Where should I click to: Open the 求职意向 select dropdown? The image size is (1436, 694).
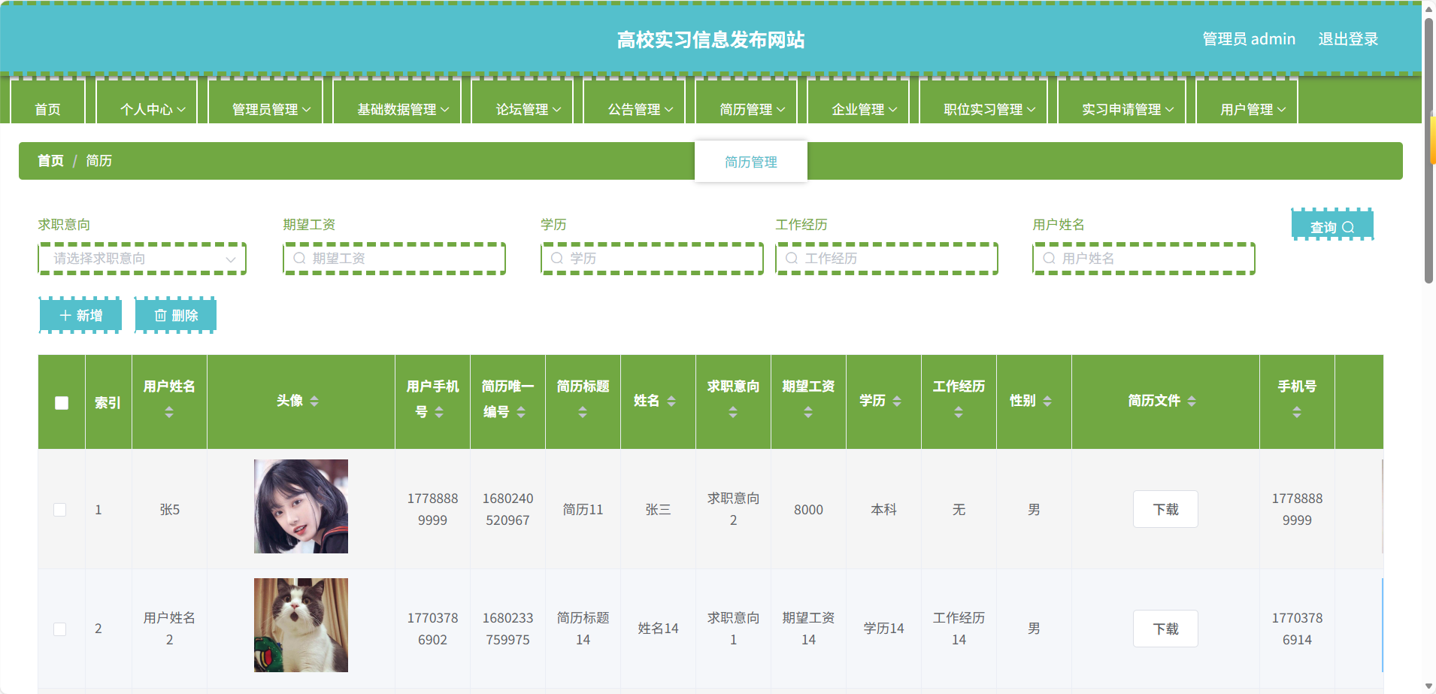pos(142,259)
